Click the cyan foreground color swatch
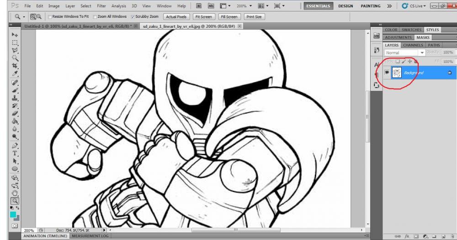 (x=13, y=215)
